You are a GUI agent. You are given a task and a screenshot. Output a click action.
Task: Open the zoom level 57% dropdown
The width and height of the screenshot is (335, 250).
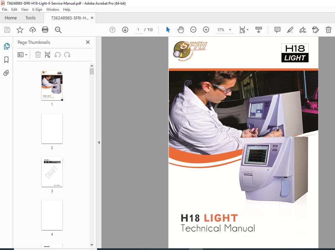[x=230, y=30]
